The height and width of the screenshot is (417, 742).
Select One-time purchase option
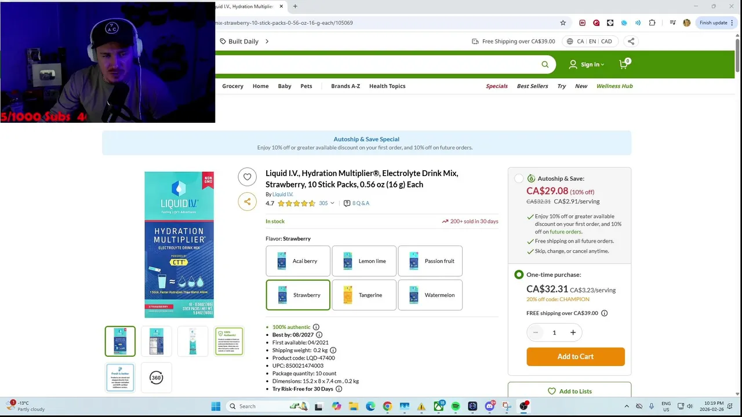click(519, 275)
